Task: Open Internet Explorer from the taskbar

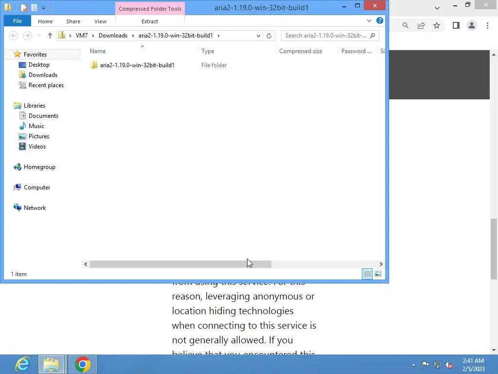Action: [x=22, y=364]
